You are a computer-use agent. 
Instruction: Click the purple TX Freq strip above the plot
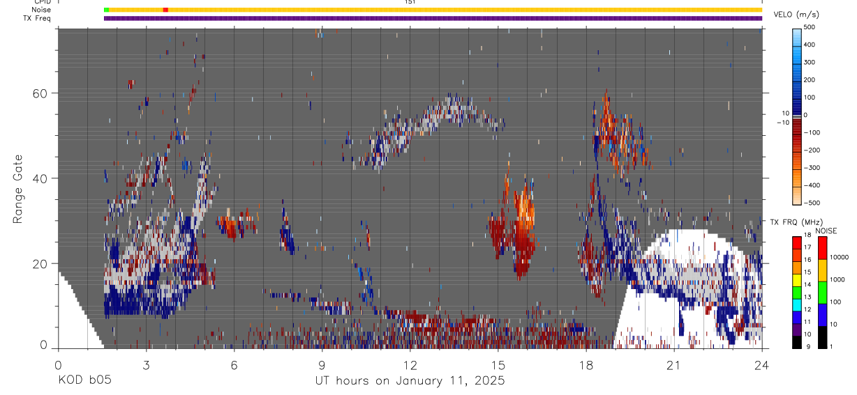(433, 18)
